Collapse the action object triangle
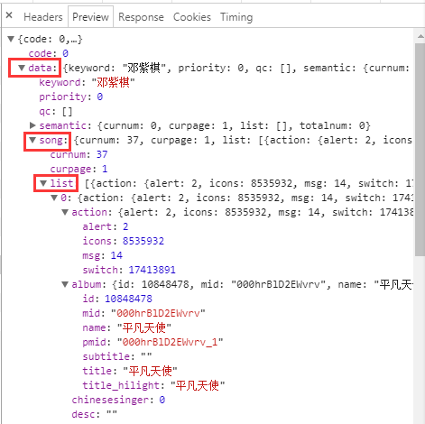The width and height of the screenshot is (425, 424). (65, 212)
